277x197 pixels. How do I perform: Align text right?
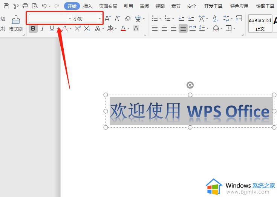coord(174,28)
